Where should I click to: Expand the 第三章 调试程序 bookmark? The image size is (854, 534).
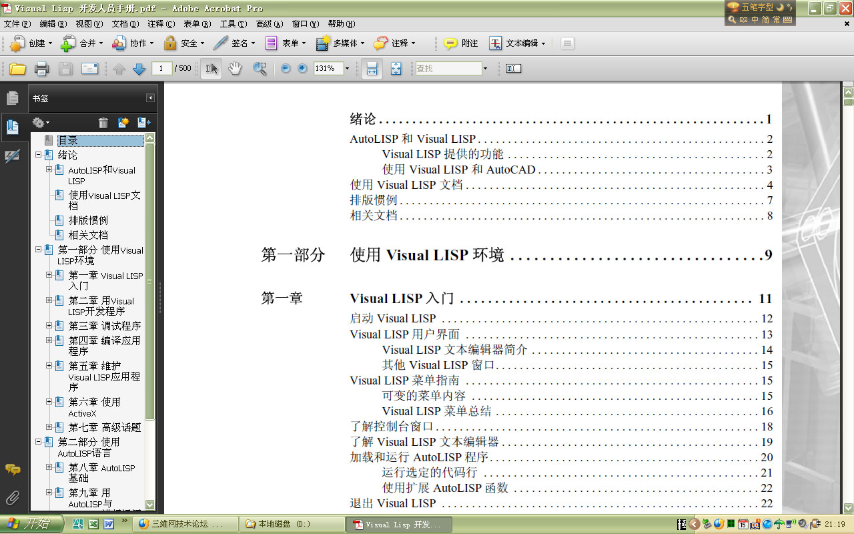pyautogui.click(x=49, y=325)
